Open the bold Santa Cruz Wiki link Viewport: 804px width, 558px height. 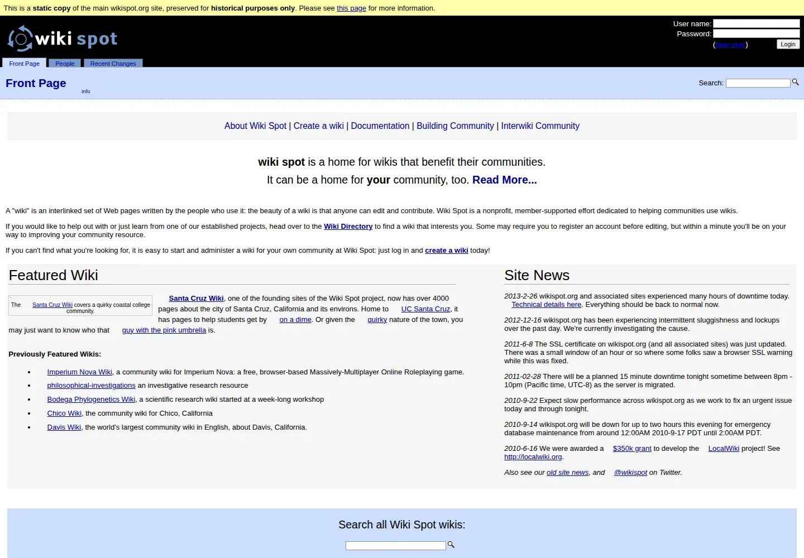click(196, 299)
